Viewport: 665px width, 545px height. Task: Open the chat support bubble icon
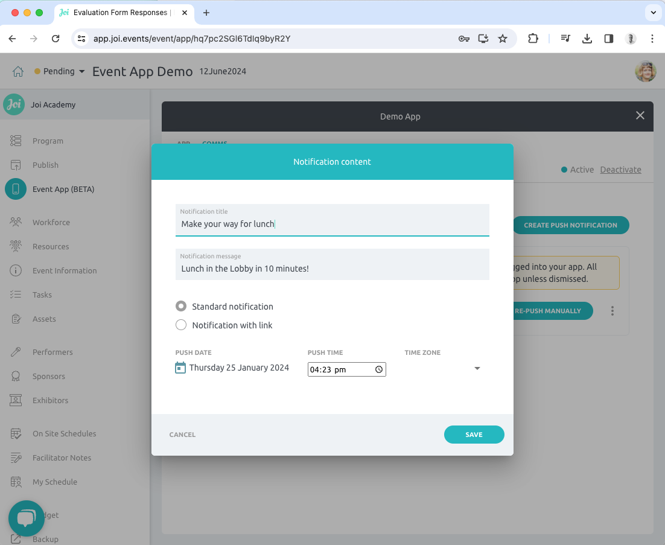point(27,518)
